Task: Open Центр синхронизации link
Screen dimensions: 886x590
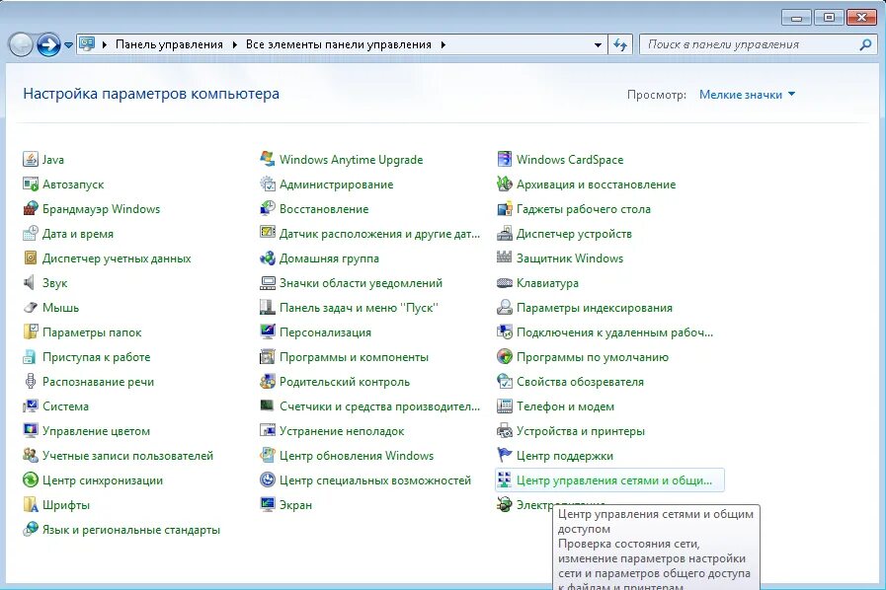Action: click(x=103, y=480)
